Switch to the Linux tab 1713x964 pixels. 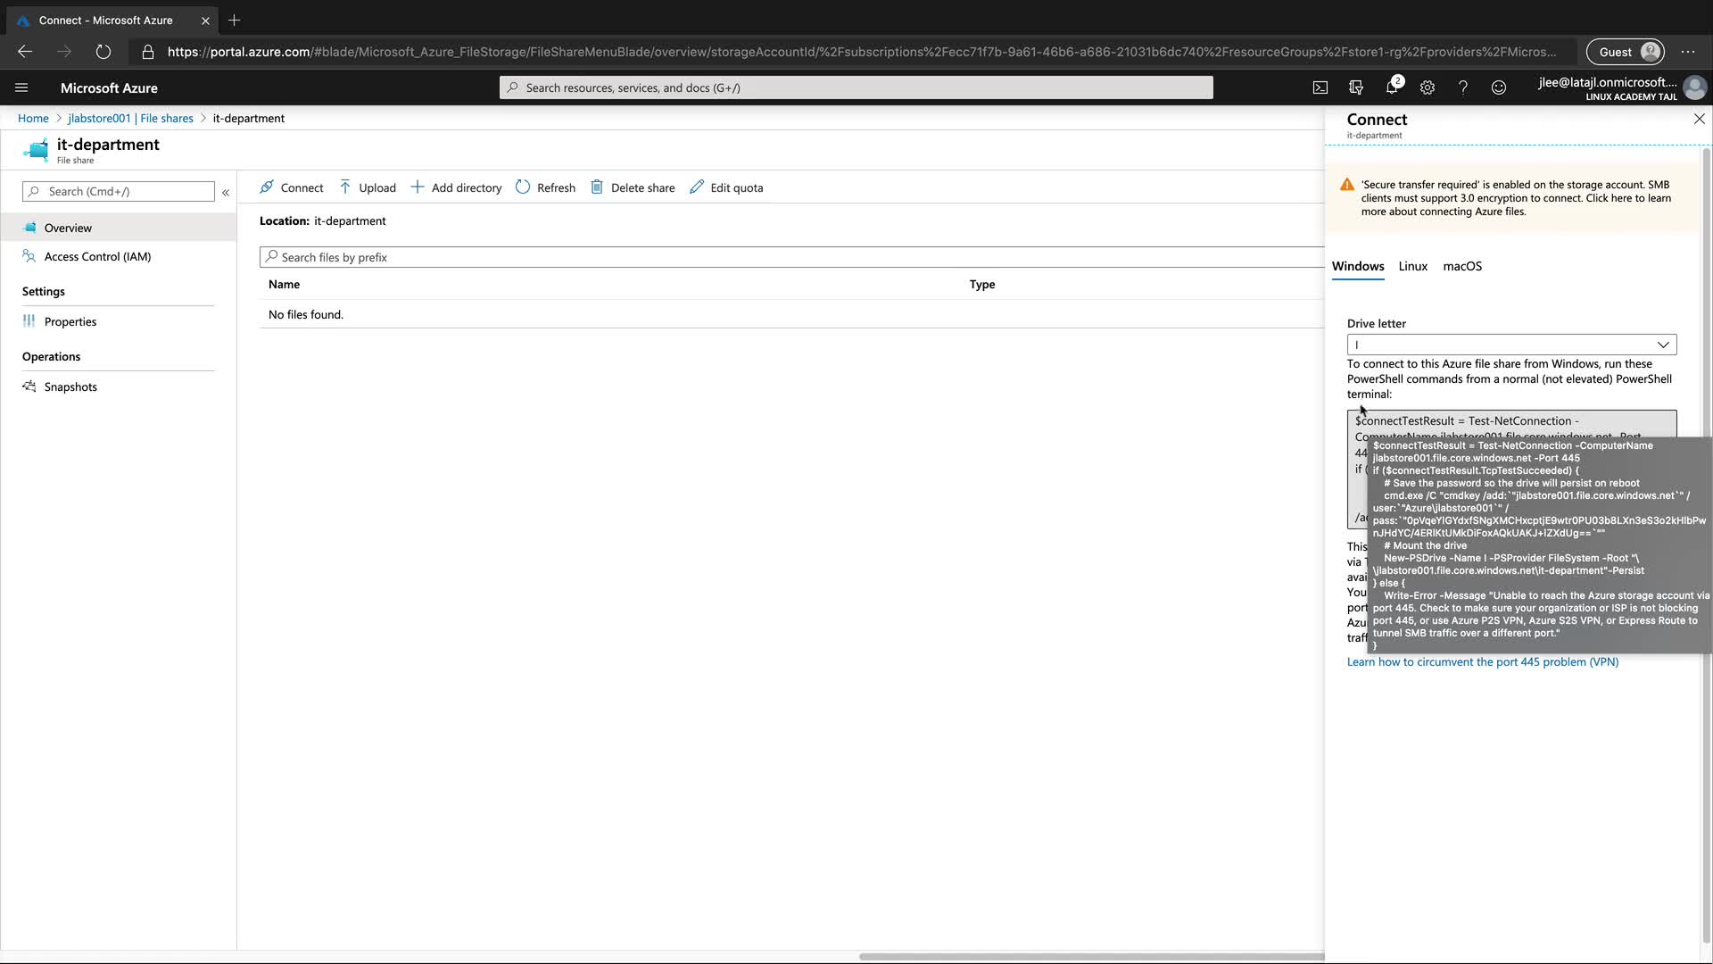click(x=1412, y=266)
